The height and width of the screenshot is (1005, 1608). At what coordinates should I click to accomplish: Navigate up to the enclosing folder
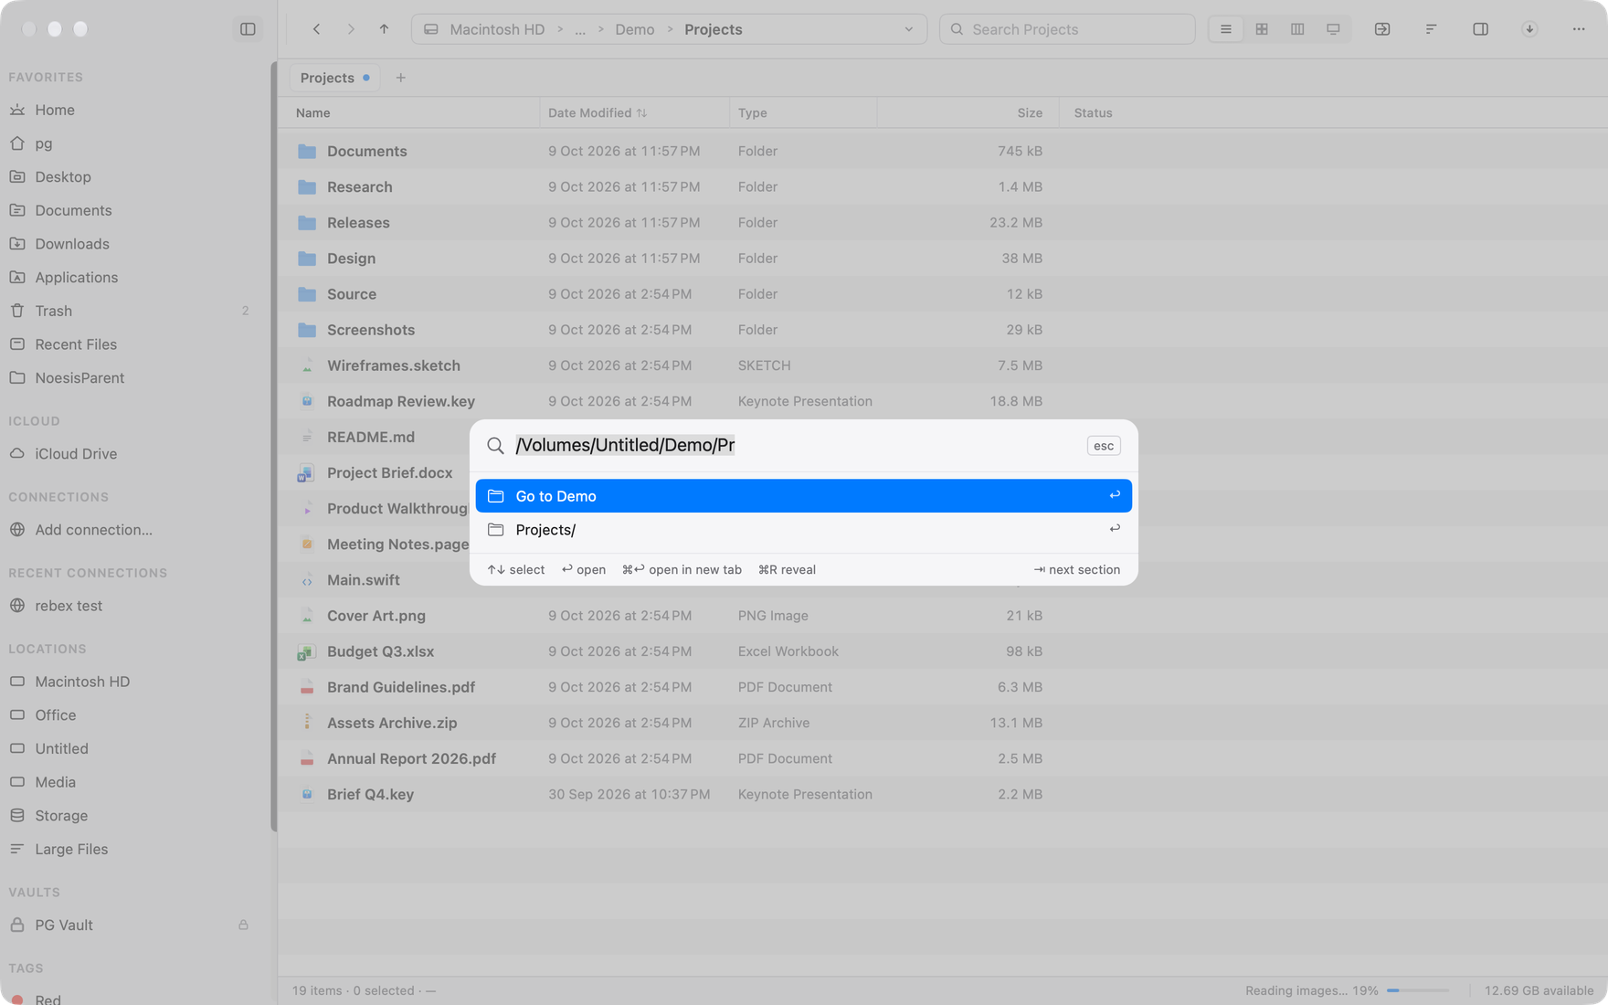click(x=384, y=29)
